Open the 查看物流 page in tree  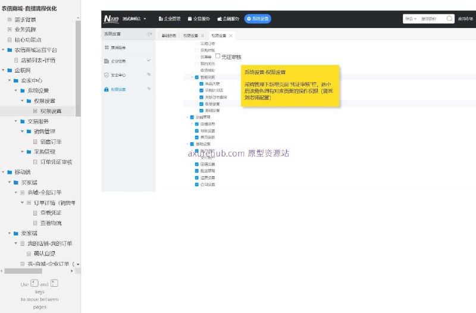pos(51,223)
